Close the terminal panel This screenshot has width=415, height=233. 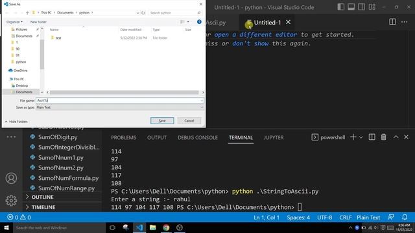click(x=407, y=137)
